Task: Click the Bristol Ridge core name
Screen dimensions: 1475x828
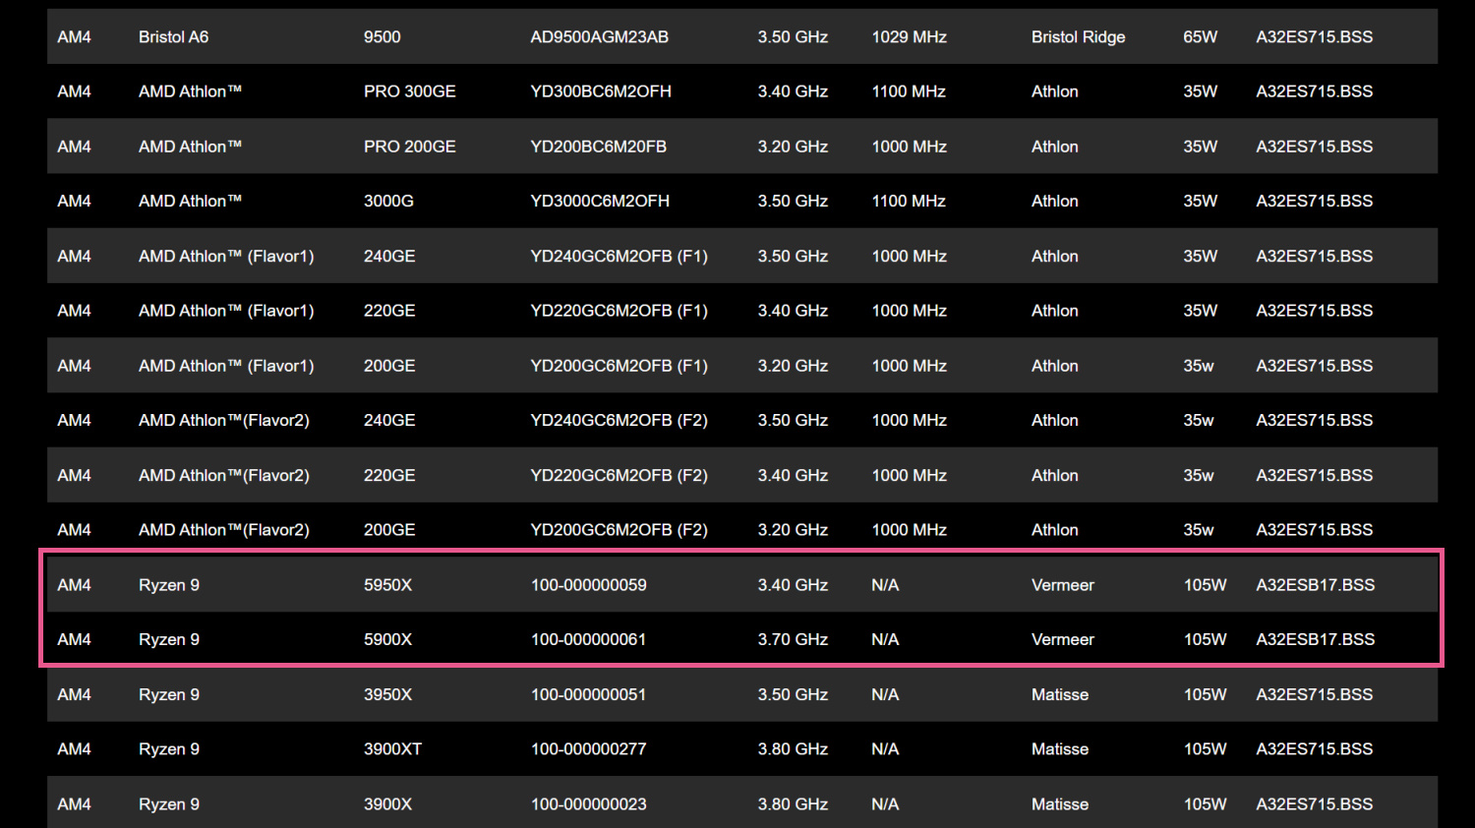Action: 1078,37
